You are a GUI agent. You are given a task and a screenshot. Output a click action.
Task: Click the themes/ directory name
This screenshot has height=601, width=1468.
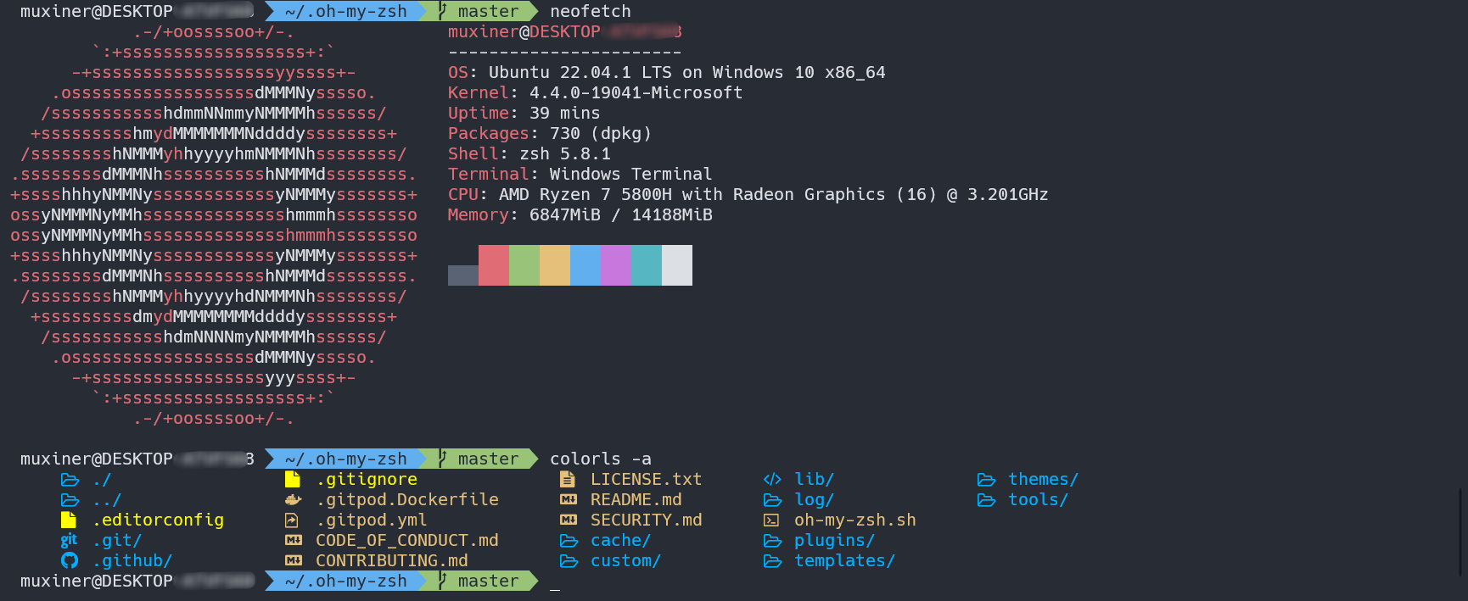1044,480
